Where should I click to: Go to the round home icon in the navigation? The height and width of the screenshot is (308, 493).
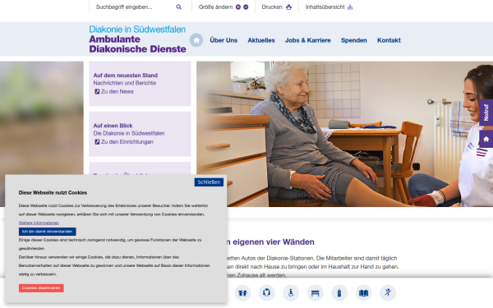pos(196,40)
